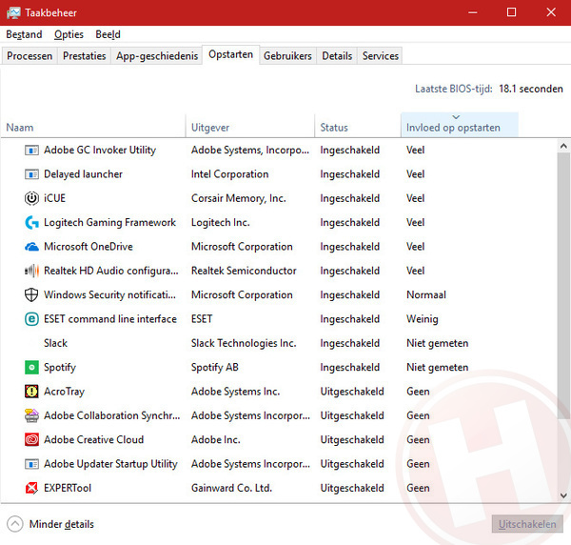The height and width of the screenshot is (545, 571).
Task: Click EXPERTool's Geen impact value
Action: coord(418,488)
